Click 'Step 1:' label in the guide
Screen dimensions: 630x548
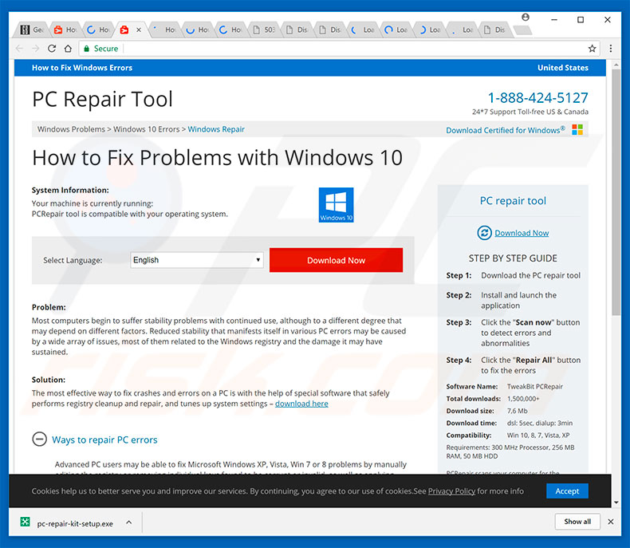(x=459, y=276)
